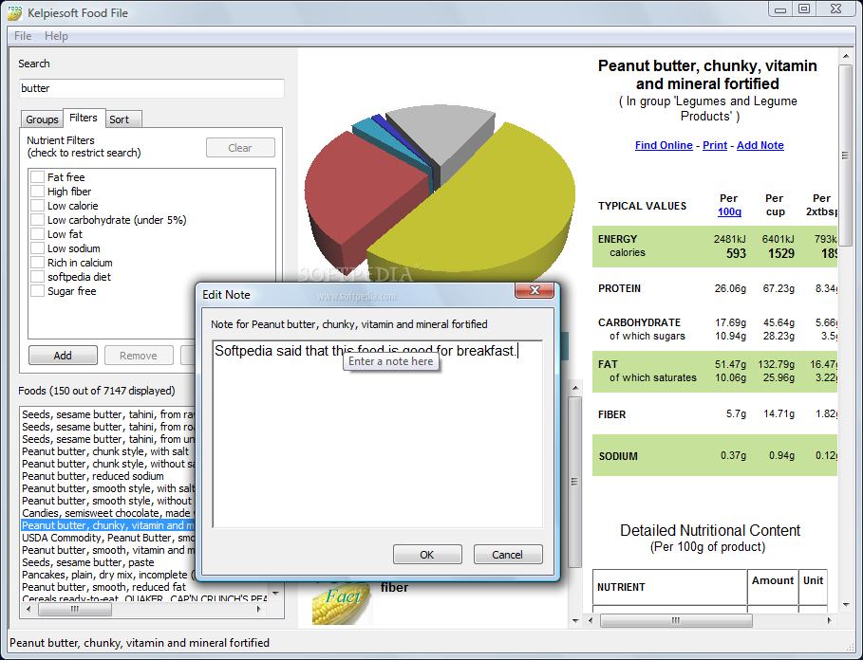Check the High fiber filter
This screenshot has height=660, width=863.
pos(37,192)
